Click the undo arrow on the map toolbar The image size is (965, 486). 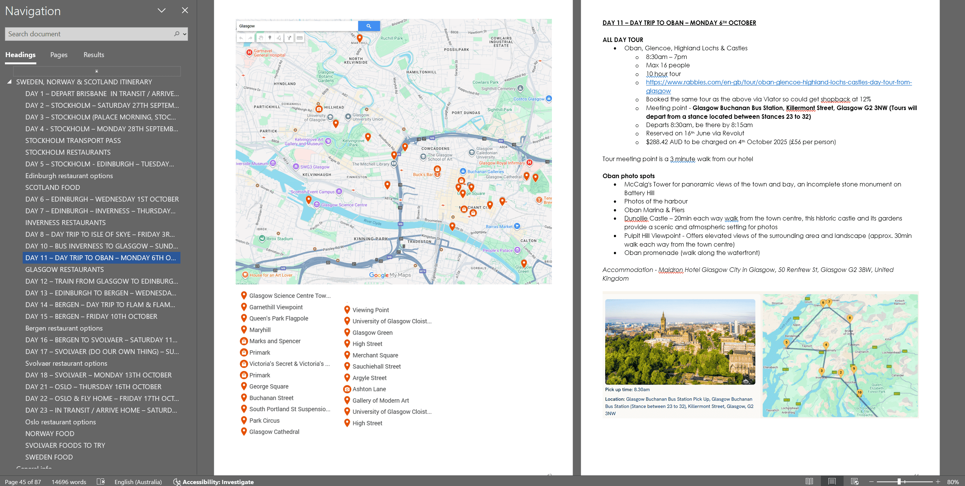241,38
